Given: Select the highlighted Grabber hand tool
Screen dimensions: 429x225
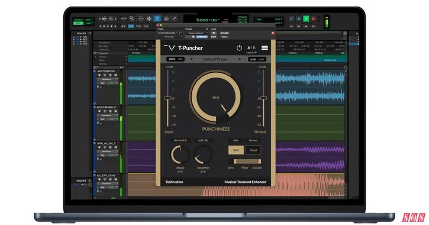Looking at the screenshot, I should (157, 18).
